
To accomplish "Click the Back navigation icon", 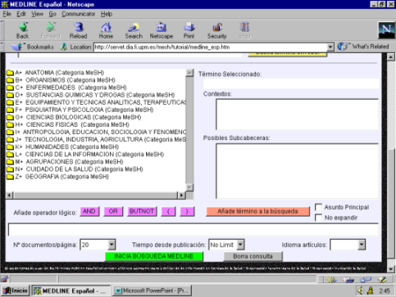I will pyautogui.click(x=23, y=27).
